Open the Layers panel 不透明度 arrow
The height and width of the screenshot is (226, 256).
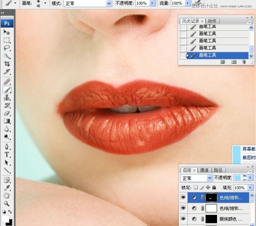pos(250,178)
